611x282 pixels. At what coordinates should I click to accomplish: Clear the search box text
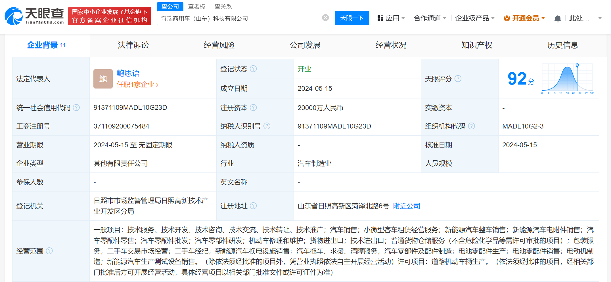coord(325,18)
